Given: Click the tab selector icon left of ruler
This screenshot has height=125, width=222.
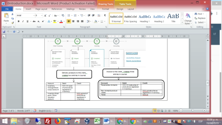Looking at the screenshot, I should [4, 36].
